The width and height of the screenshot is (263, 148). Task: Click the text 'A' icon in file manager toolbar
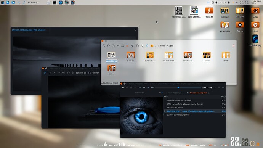(x=132, y=46)
